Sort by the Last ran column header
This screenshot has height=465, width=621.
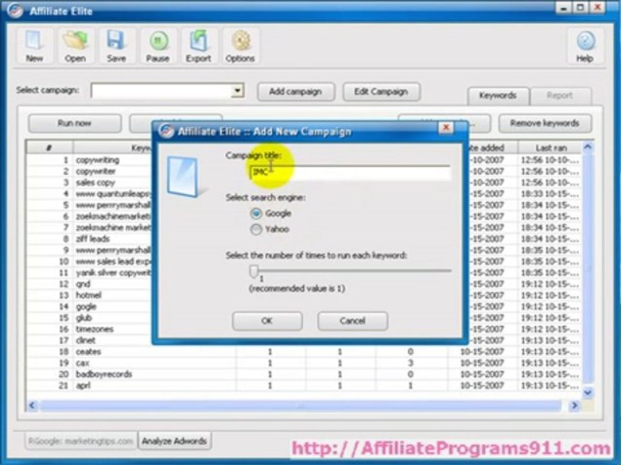coord(550,148)
